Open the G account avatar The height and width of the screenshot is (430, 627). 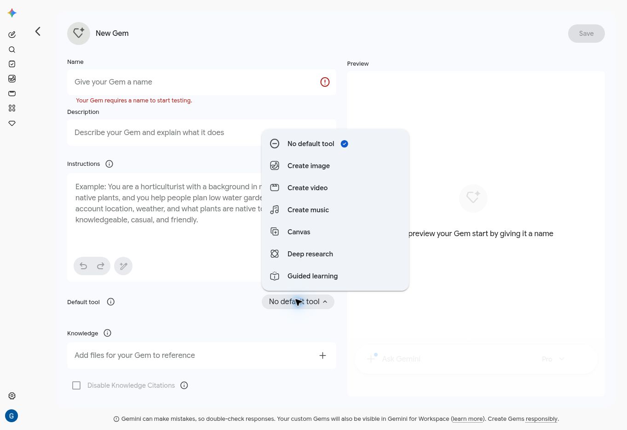click(12, 416)
